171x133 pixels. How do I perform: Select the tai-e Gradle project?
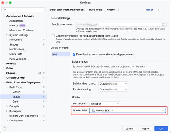point(61,54)
